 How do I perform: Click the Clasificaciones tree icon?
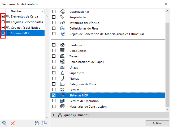pos(63,12)
